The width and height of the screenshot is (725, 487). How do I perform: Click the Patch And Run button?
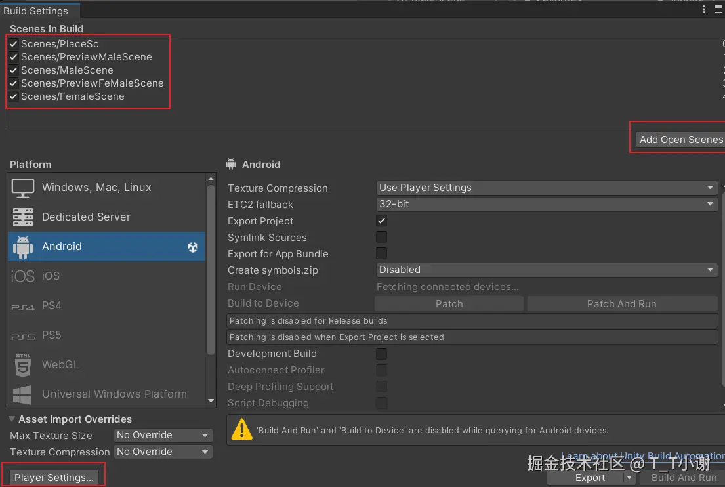(622, 303)
